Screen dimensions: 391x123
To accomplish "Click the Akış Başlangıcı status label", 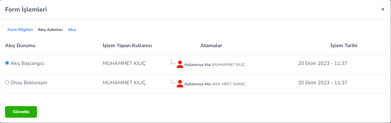I will [28, 63].
